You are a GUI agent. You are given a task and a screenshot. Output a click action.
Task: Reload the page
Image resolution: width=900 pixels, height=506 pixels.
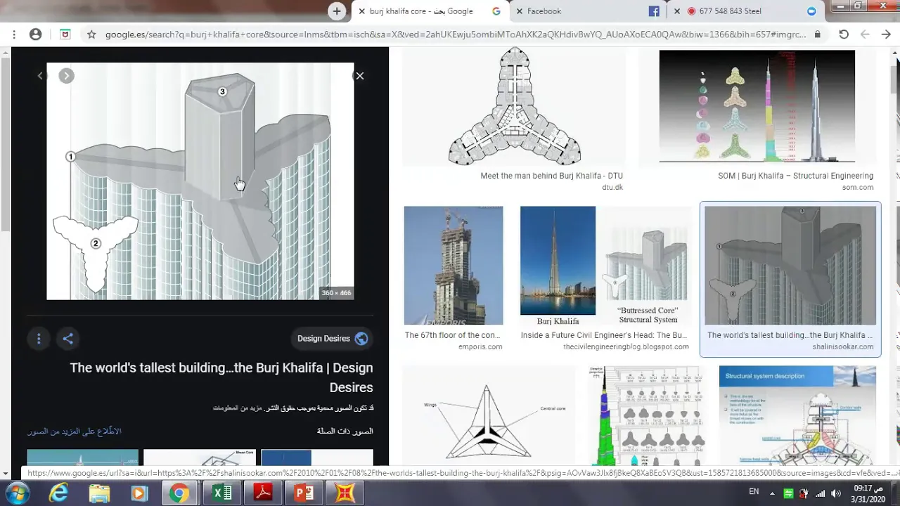point(844,34)
